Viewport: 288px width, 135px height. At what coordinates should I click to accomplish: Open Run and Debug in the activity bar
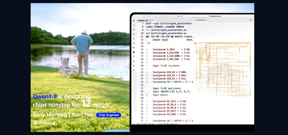coord(134,39)
